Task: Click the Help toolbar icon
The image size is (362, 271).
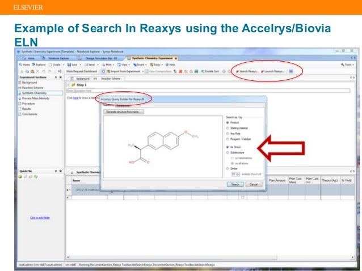Action: [x=170, y=64]
